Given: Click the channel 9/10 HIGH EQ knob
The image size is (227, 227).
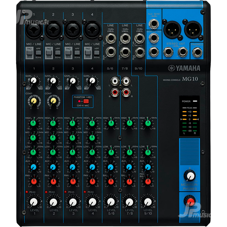Looking at the screenshot, I should coord(148,123).
